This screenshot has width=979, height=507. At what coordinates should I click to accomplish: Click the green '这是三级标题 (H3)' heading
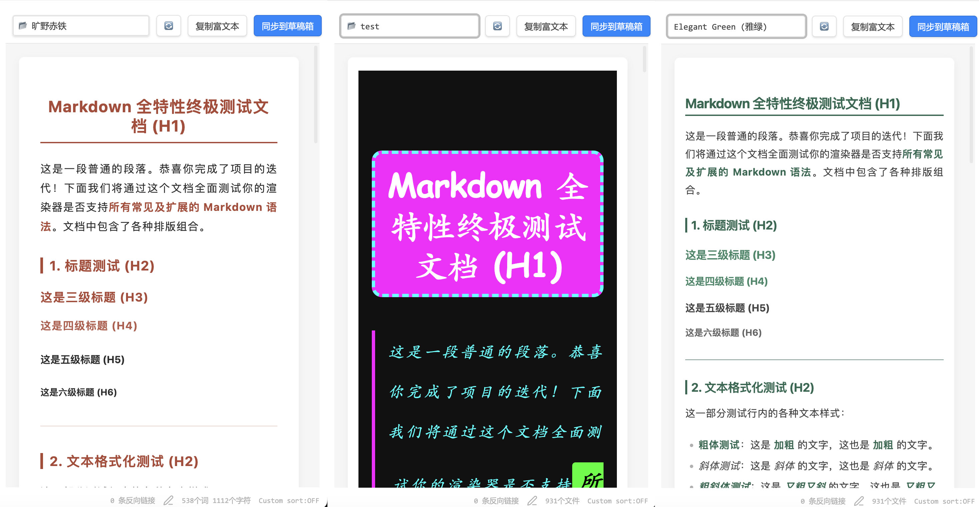tap(731, 255)
